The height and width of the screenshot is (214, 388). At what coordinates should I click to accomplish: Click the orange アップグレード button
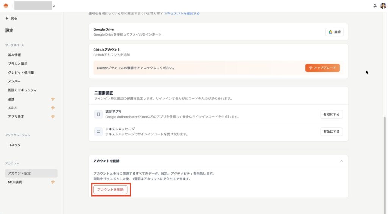point(322,68)
